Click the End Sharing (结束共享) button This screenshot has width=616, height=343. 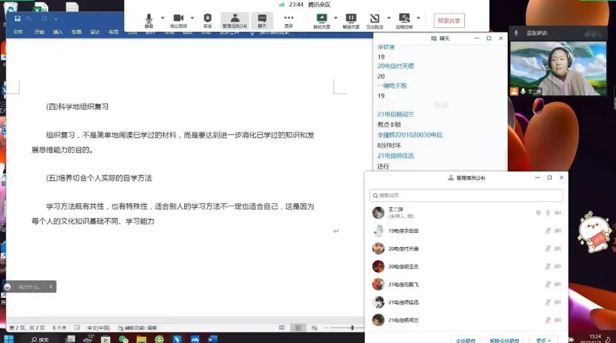449,21
